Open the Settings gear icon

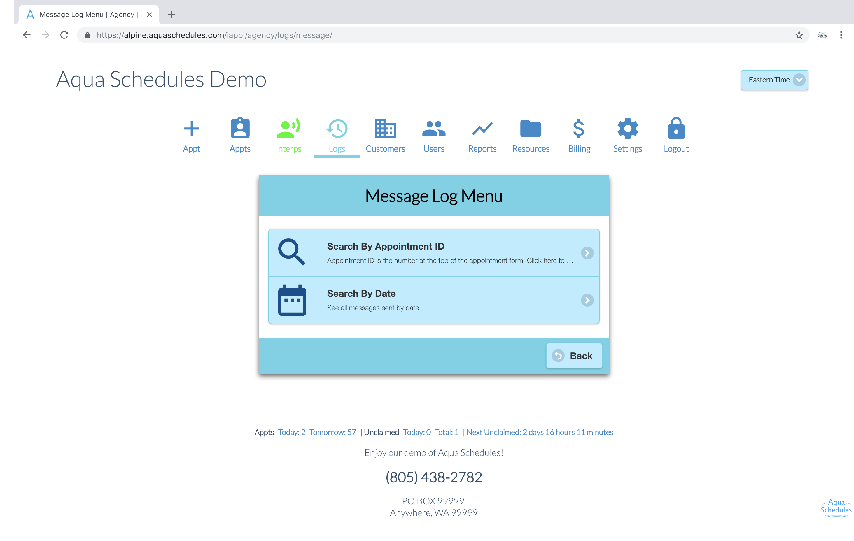click(627, 129)
